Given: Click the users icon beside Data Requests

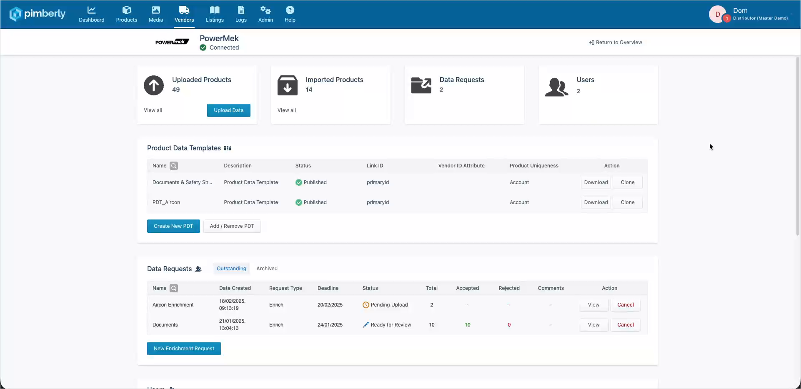Looking at the screenshot, I should click(x=198, y=269).
